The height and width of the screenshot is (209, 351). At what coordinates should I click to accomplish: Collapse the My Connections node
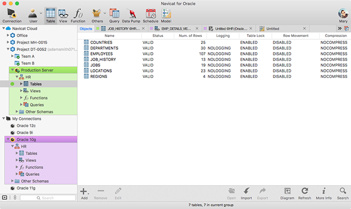(x=4, y=118)
